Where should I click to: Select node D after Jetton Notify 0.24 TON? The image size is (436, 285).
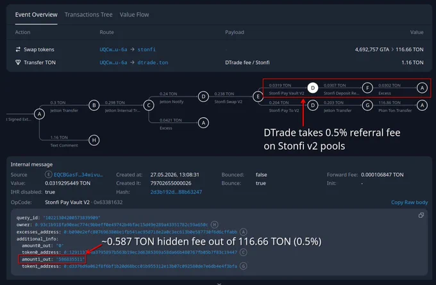click(x=203, y=97)
